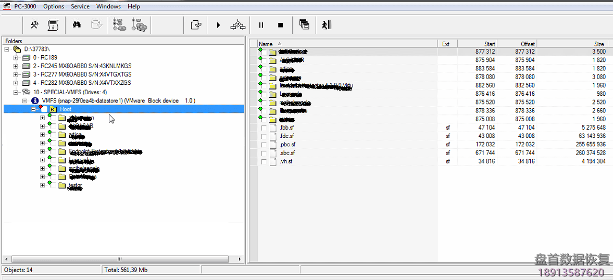
Task: Click the drive icon of RC245 entry
Action: pos(26,66)
